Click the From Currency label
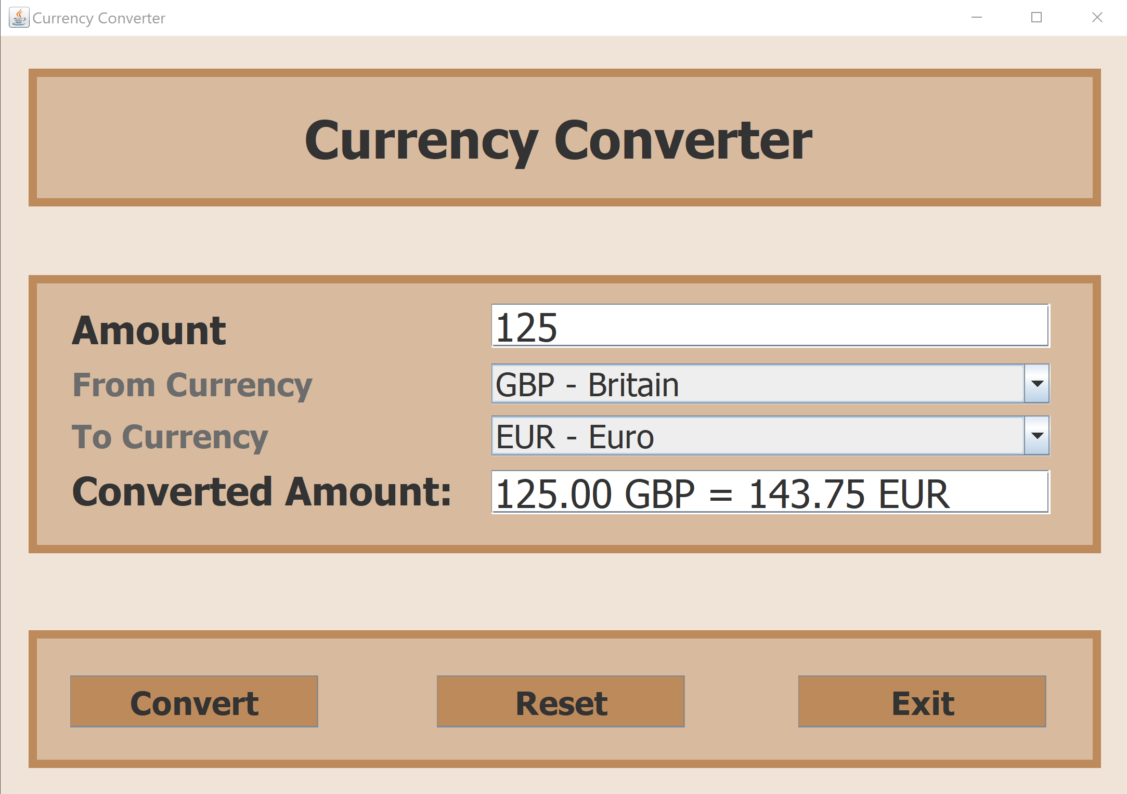1127x794 pixels. tap(192, 385)
